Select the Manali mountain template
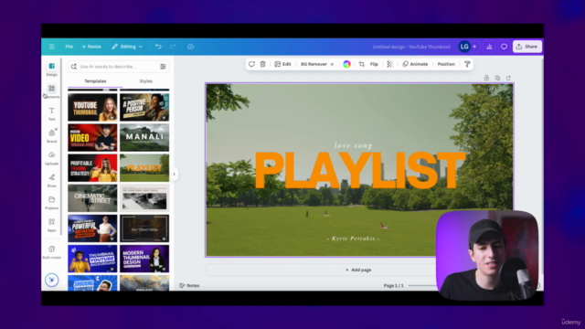Screen dimensions: 585x329 point(144,138)
